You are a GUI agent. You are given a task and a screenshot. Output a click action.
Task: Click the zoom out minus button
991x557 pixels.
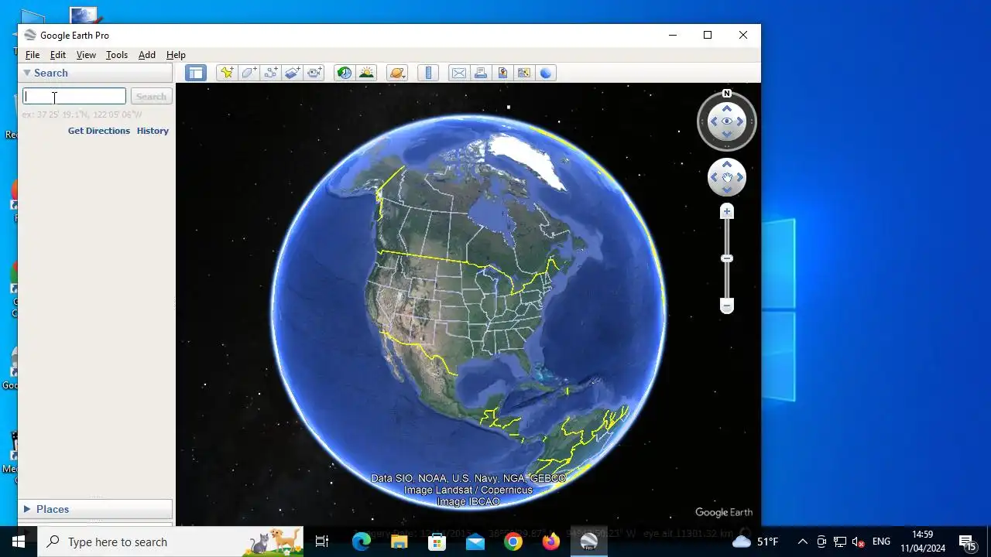pyautogui.click(x=727, y=306)
